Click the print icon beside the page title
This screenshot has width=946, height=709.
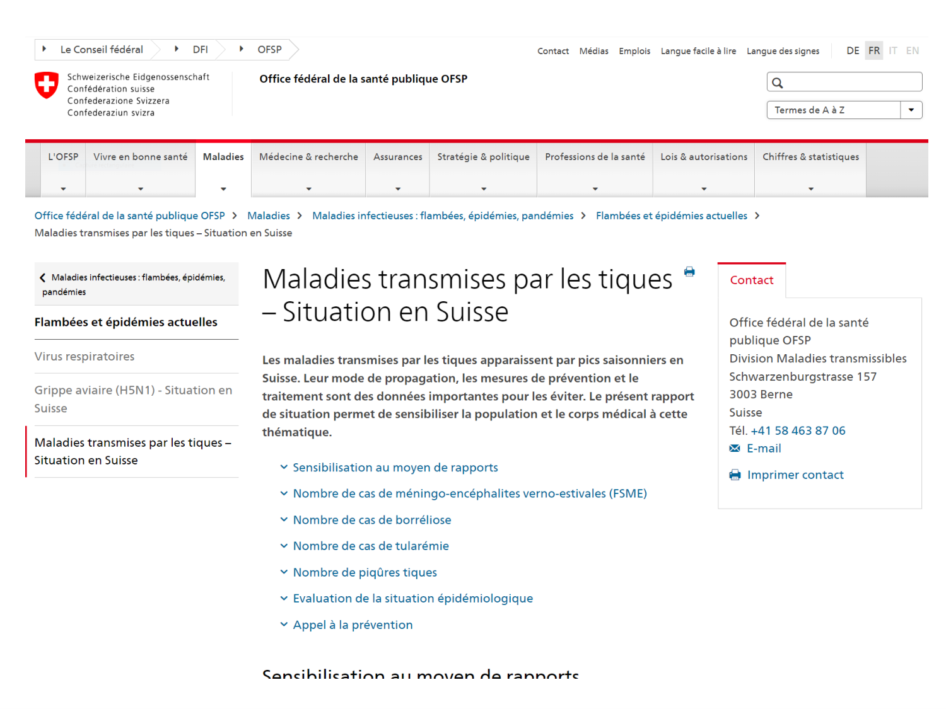(x=689, y=271)
